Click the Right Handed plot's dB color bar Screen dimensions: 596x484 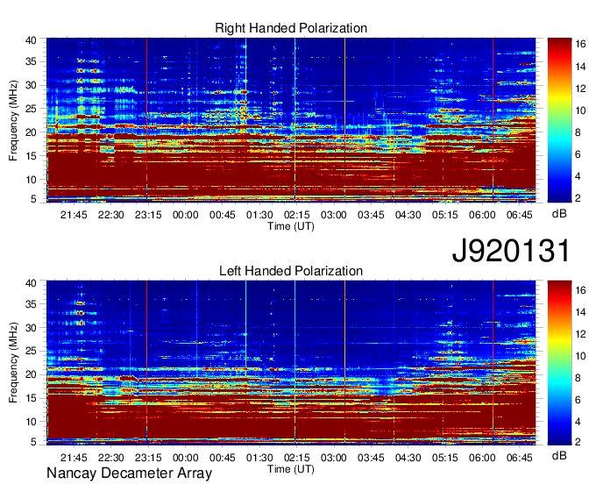[x=559, y=120]
